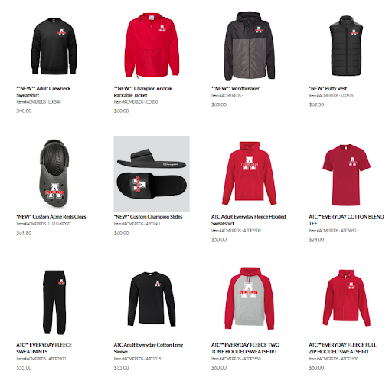
Task: Select the red full zip hoodie image
Action: point(346,298)
